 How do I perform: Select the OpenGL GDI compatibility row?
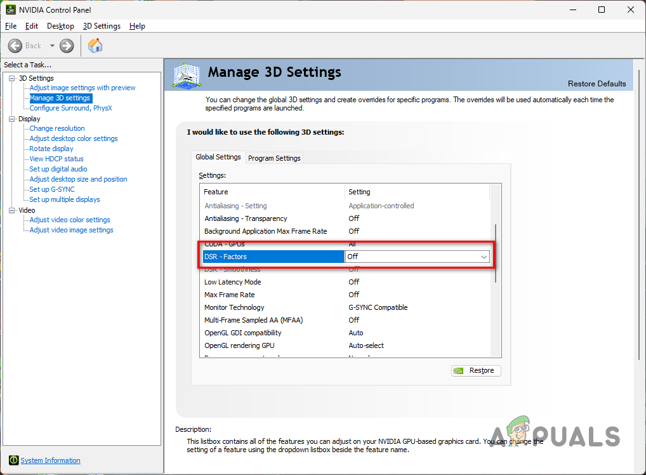346,333
